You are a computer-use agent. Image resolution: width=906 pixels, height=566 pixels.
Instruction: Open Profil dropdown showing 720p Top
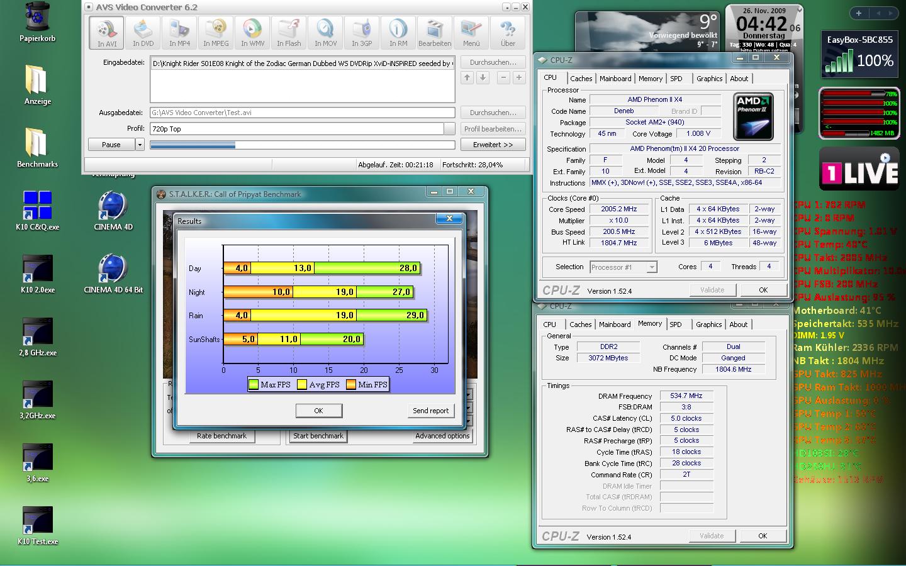click(x=449, y=128)
